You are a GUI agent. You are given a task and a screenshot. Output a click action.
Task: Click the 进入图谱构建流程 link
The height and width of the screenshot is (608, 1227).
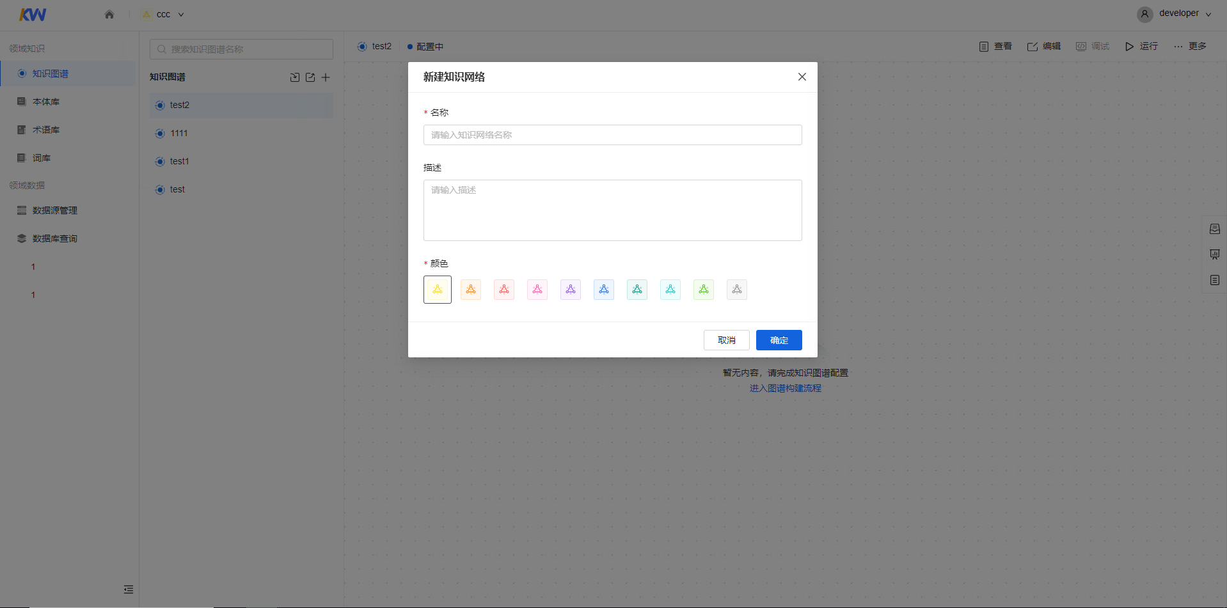tap(786, 388)
